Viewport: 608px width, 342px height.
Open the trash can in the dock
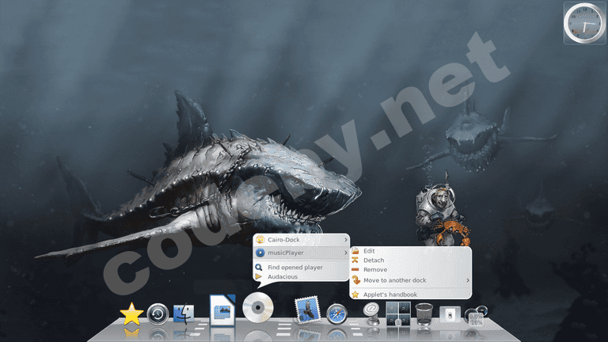click(424, 313)
